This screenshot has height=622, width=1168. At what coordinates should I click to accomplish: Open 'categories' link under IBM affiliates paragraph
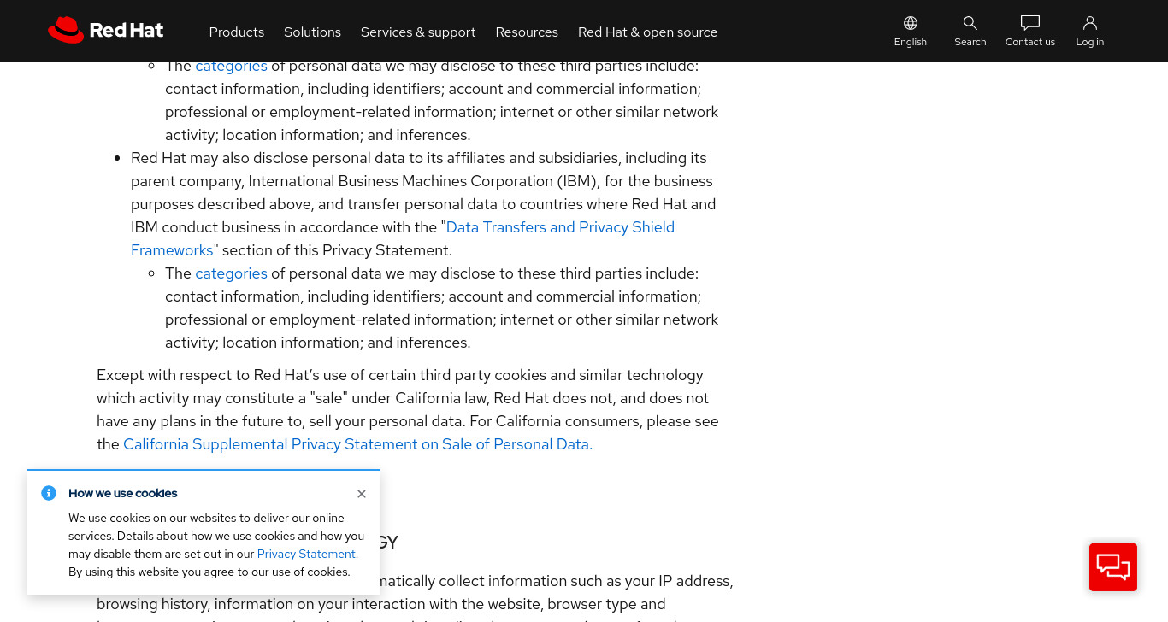pos(231,273)
